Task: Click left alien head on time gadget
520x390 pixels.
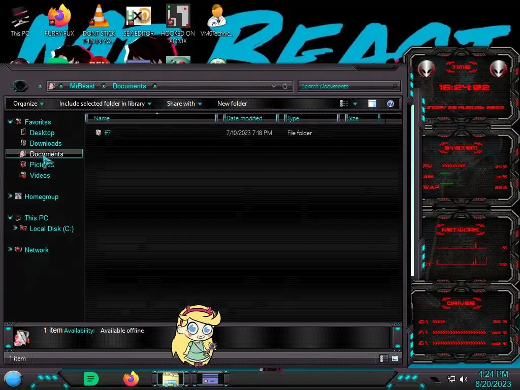Action: pos(426,69)
